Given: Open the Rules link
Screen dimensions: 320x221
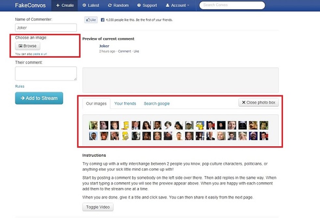Looking at the screenshot, I should pos(20,86).
